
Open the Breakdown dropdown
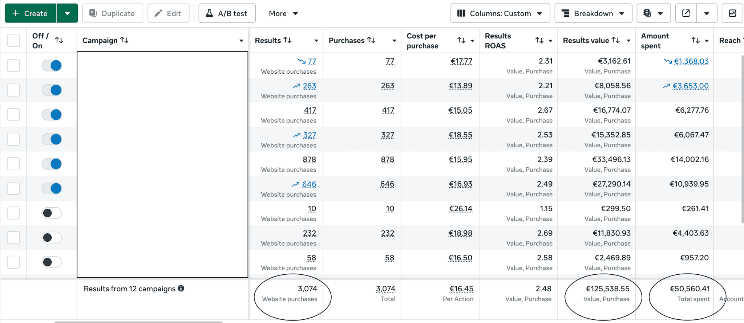click(x=593, y=13)
